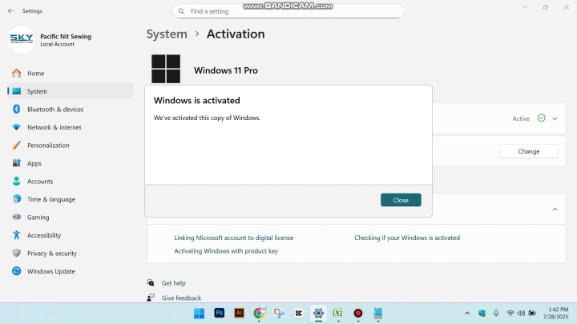The height and width of the screenshot is (324, 577).
Task: Click the System breadcrumb
Action: [167, 34]
